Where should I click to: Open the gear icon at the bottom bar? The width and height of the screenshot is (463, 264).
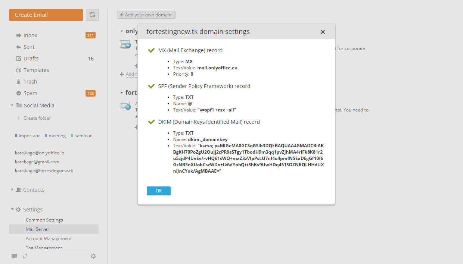coord(93,256)
